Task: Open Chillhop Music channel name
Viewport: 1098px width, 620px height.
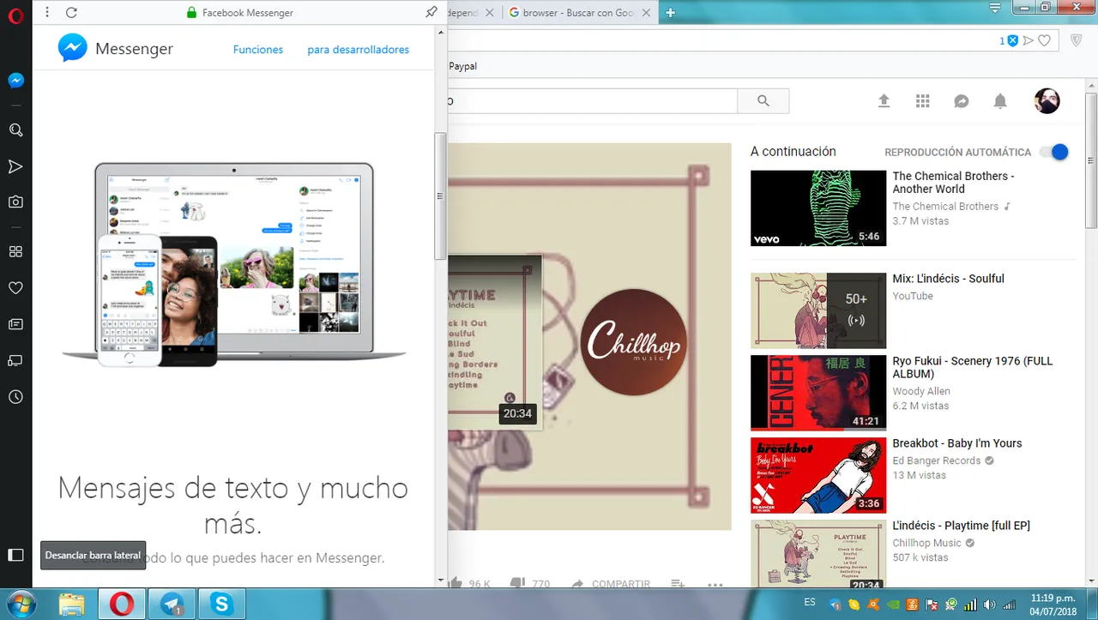Action: (x=927, y=543)
